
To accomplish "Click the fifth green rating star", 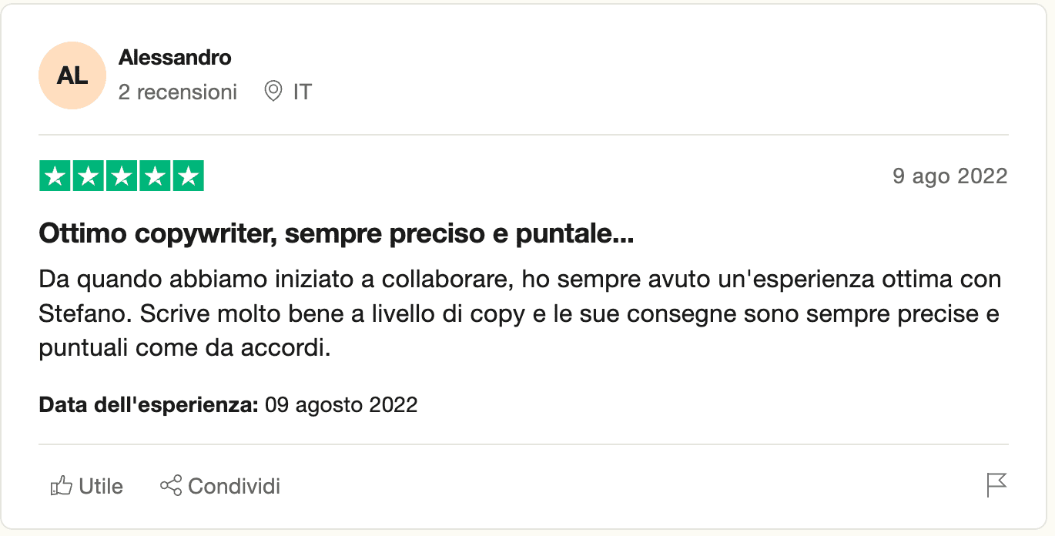I will (x=187, y=176).
